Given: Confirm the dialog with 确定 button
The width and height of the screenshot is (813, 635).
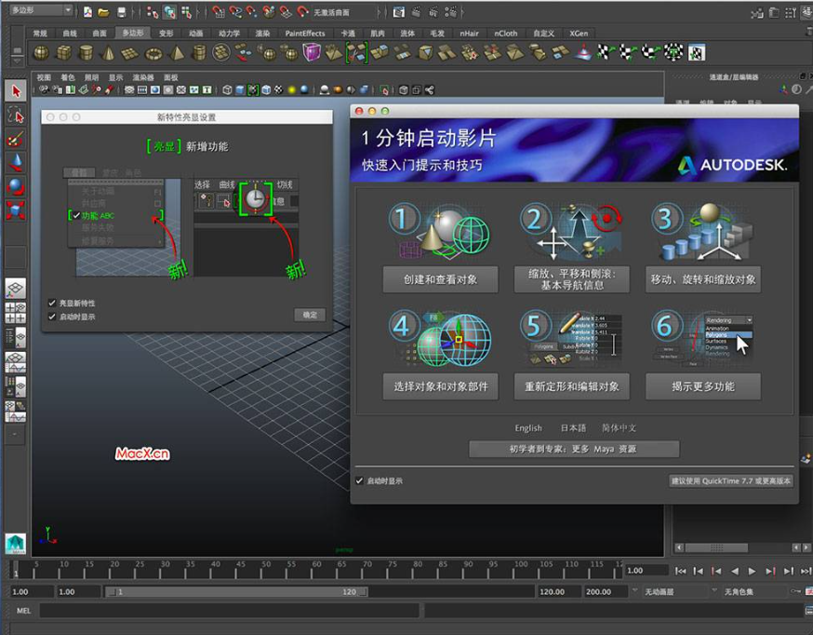Looking at the screenshot, I should (x=310, y=315).
